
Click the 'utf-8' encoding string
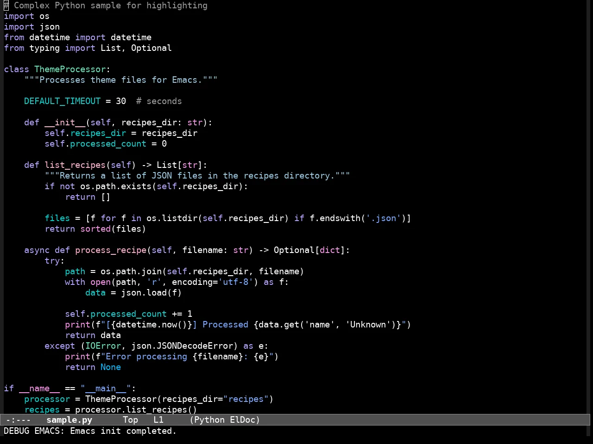click(235, 282)
